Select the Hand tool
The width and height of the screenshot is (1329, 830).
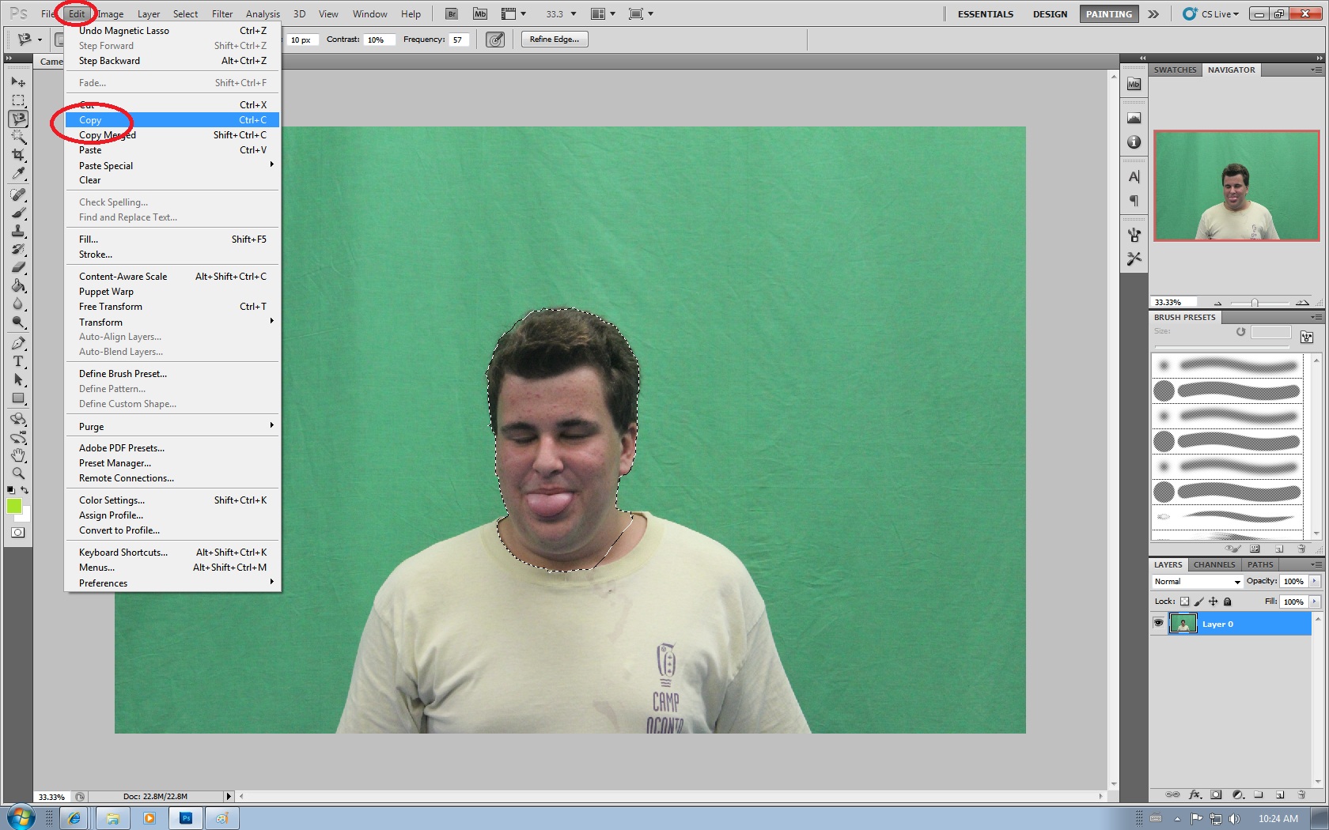[x=18, y=455]
